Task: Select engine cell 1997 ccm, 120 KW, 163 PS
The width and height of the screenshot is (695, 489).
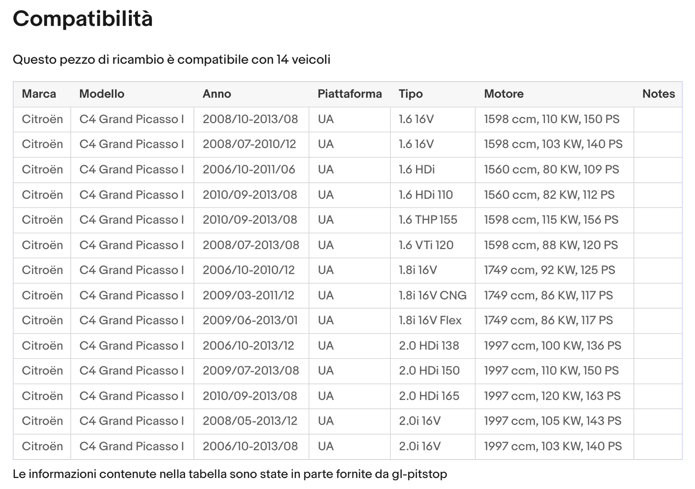Action: point(552,396)
